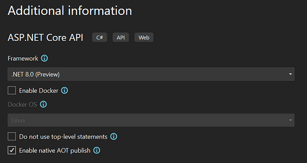Screen dimensions: 307x163
Task: Select the API tag badge
Action: 121,37
